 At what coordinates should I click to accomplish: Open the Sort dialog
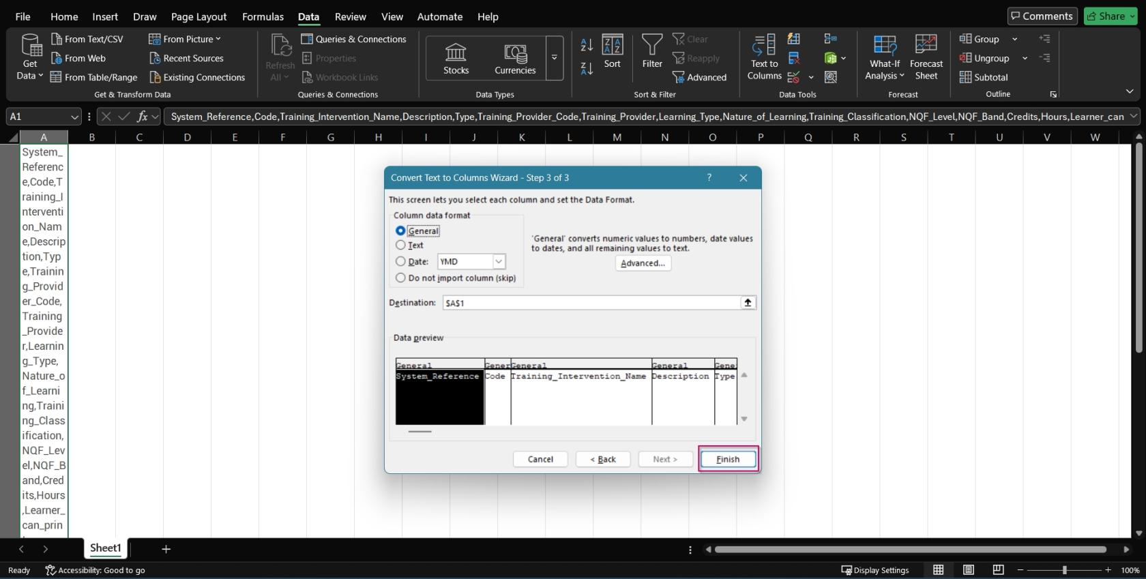point(613,52)
